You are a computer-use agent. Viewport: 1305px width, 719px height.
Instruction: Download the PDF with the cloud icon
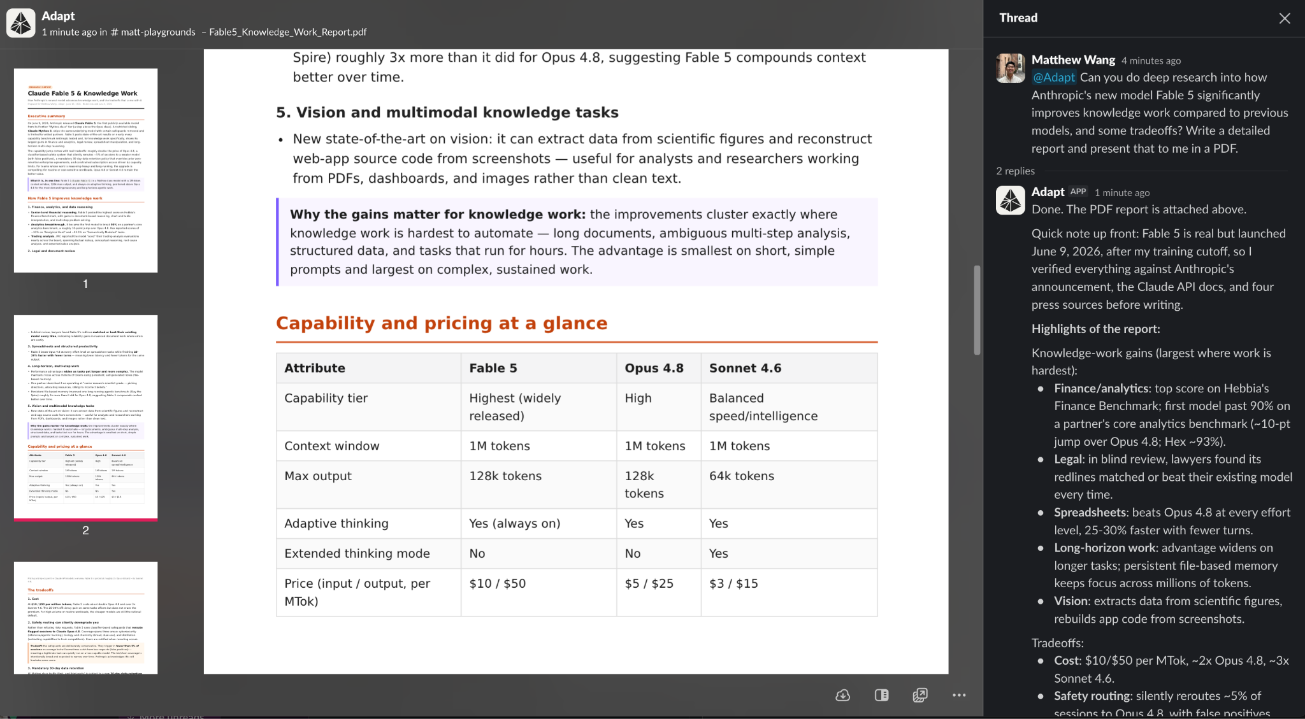842,695
